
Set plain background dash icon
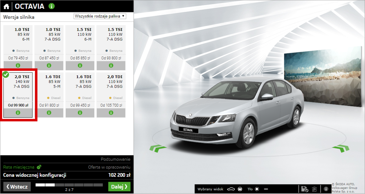(x=266, y=189)
